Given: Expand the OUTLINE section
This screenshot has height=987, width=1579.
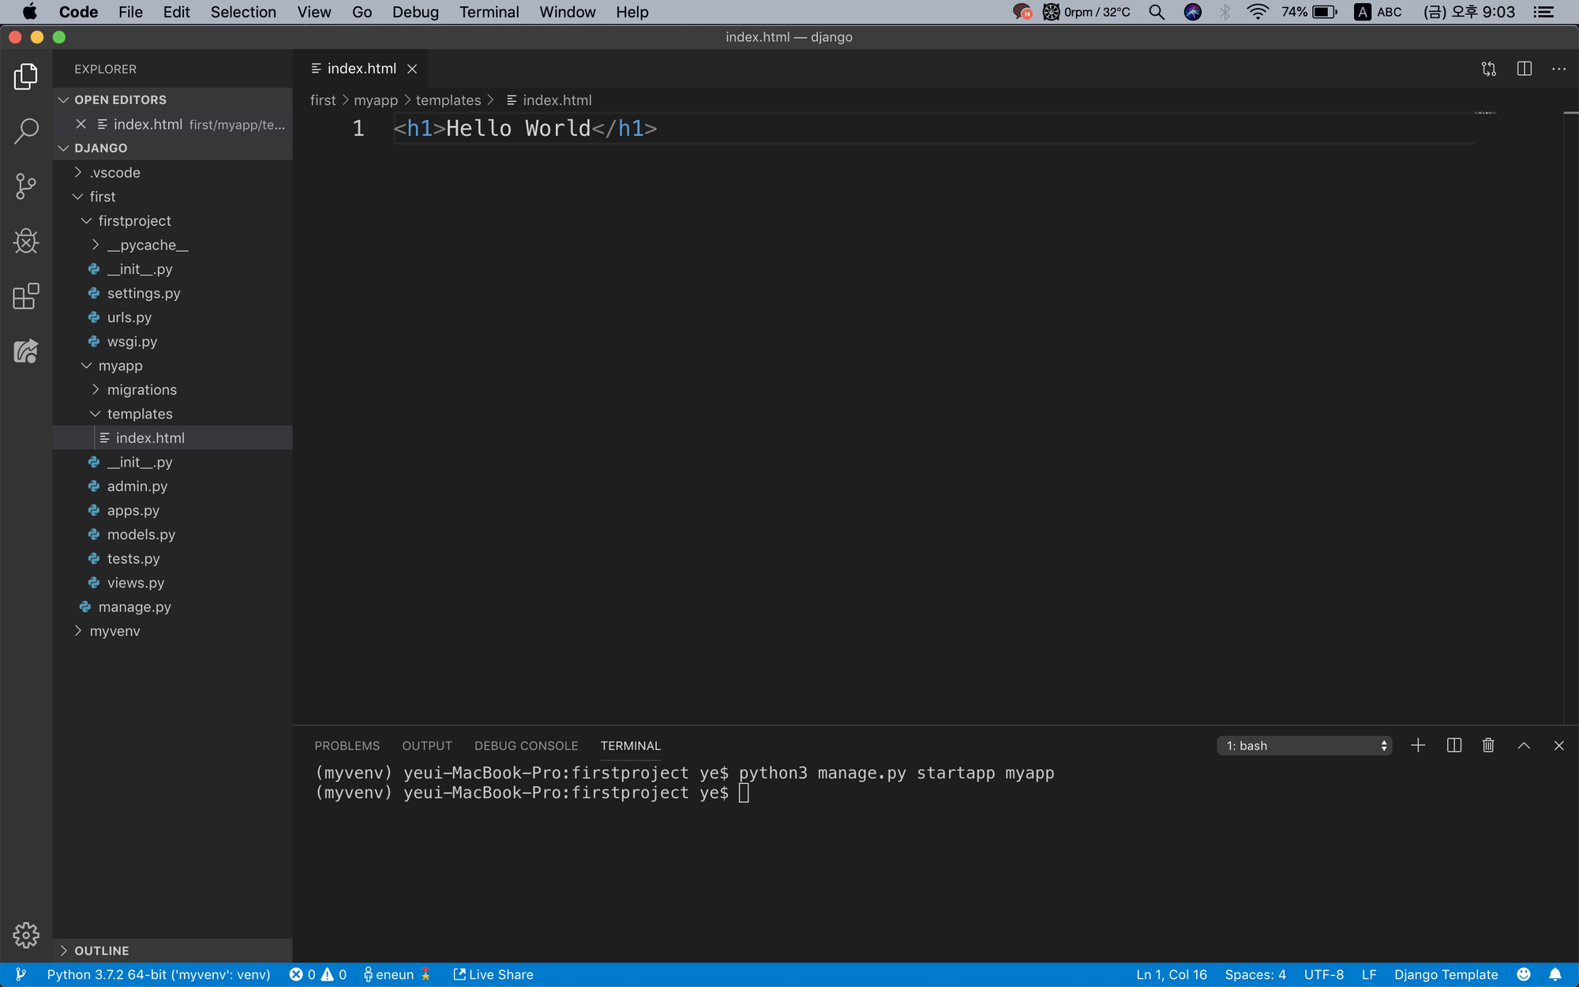Looking at the screenshot, I should (x=101, y=951).
